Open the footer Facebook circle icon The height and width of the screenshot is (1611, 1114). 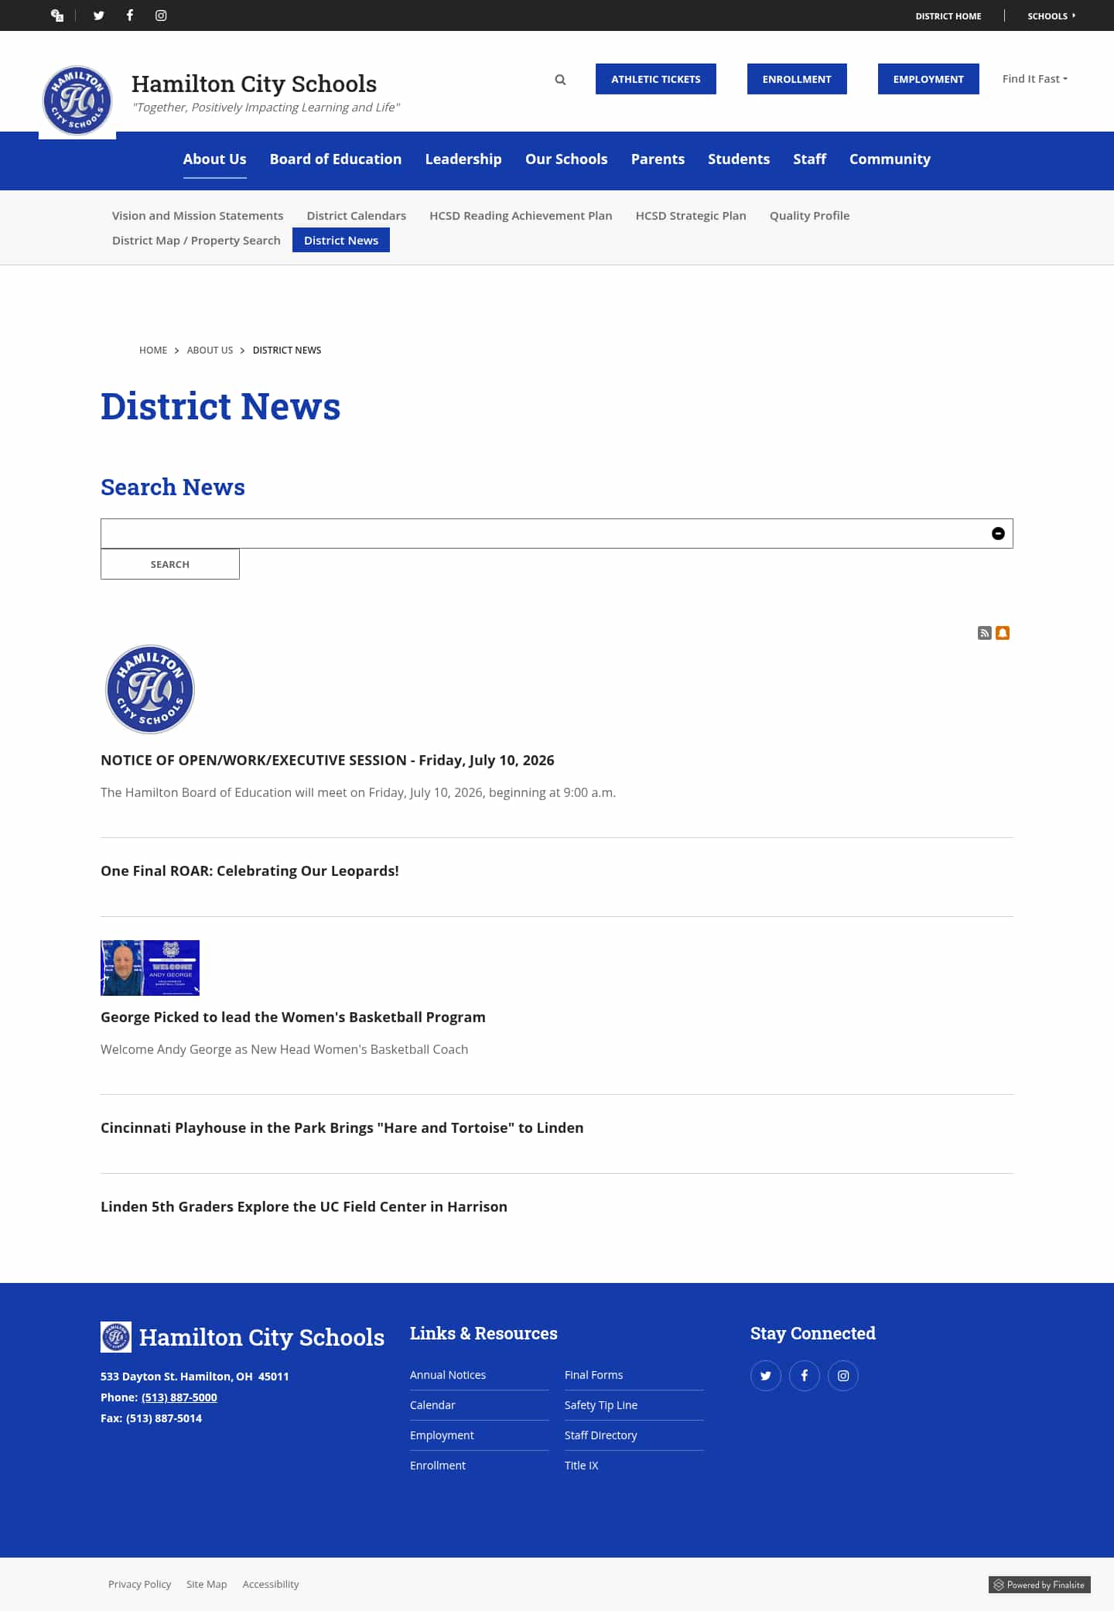[805, 1376]
